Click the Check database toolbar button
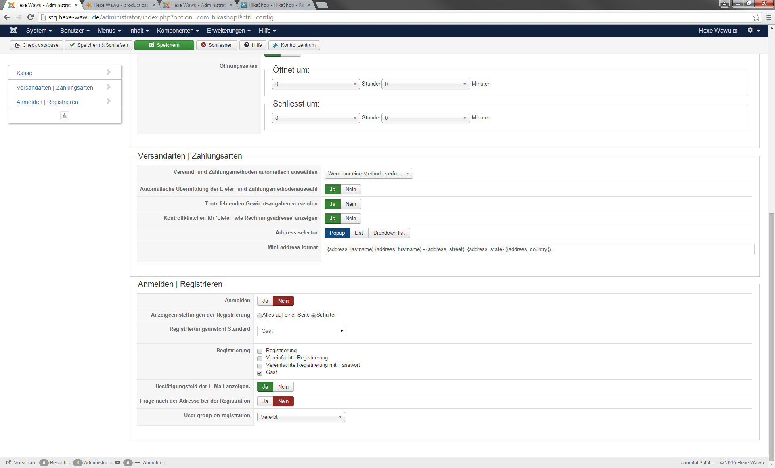The image size is (775, 468). pyautogui.click(x=36, y=45)
